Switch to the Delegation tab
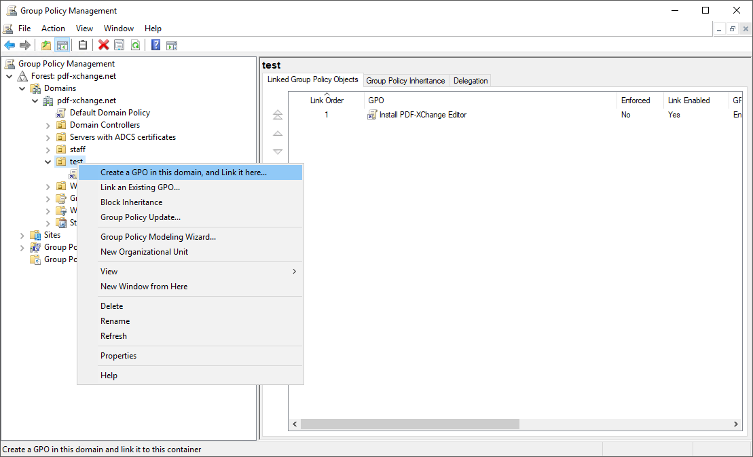753x457 pixels. click(x=470, y=80)
